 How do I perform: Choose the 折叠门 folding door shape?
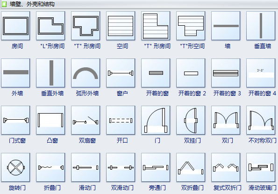click(x=51, y=167)
